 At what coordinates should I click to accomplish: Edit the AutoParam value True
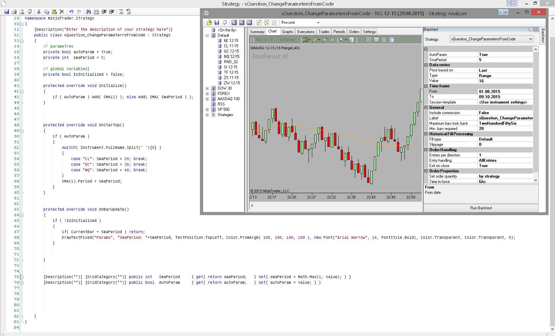(x=505, y=55)
